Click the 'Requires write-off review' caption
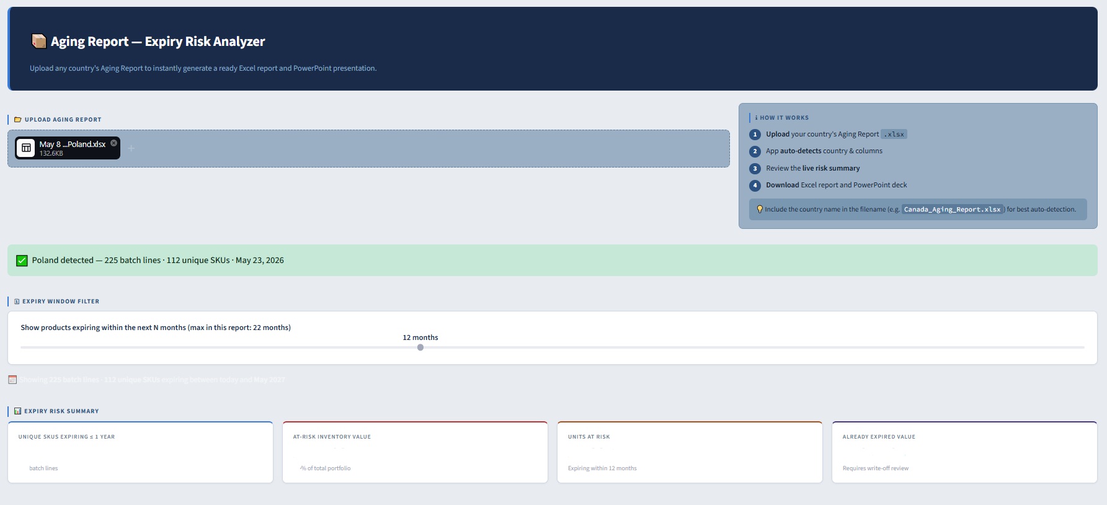The width and height of the screenshot is (1107, 505). [x=876, y=468]
